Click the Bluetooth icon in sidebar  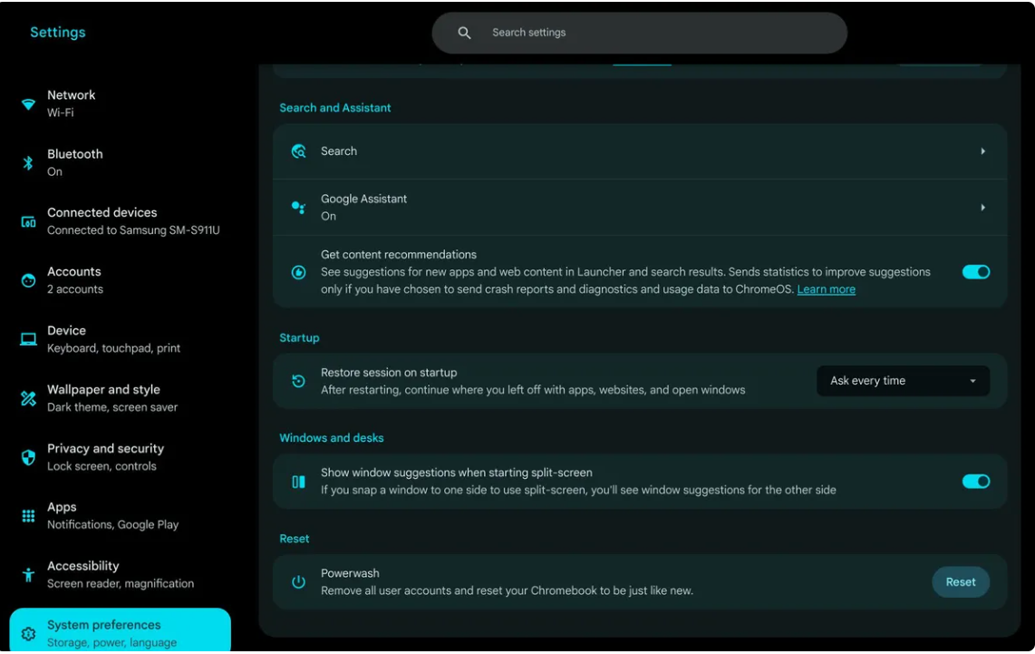(28, 163)
